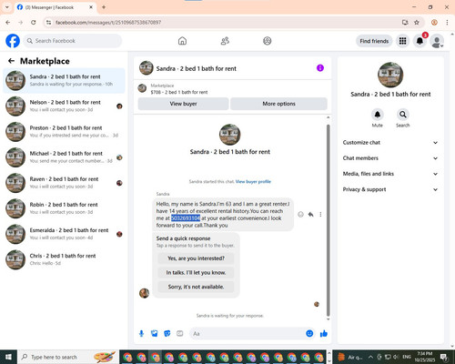Open the Friends icon in top navigation
Viewport: 455px width, 364px height.
click(x=225, y=41)
